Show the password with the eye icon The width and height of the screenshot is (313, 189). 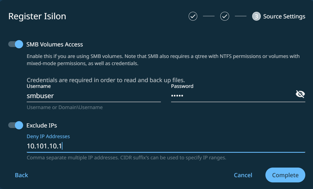pyautogui.click(x=300, y=95)
